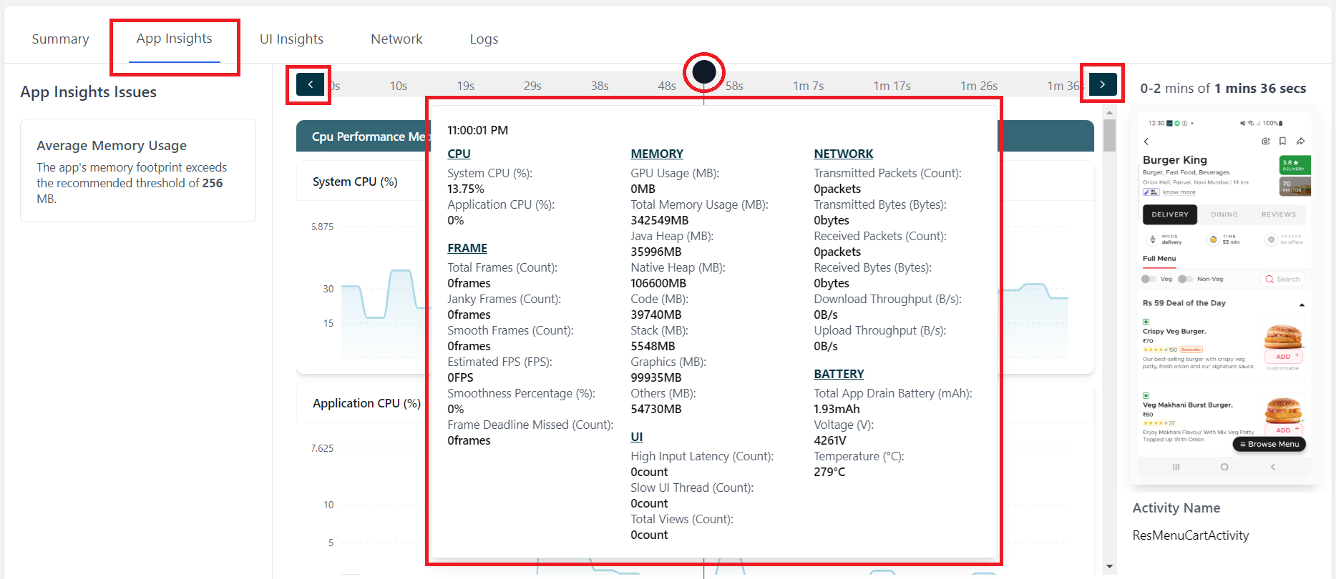Open the Summary tab
Viewport: 1336px width, 579px height.
pyautogui.click(x=61, y=39)
